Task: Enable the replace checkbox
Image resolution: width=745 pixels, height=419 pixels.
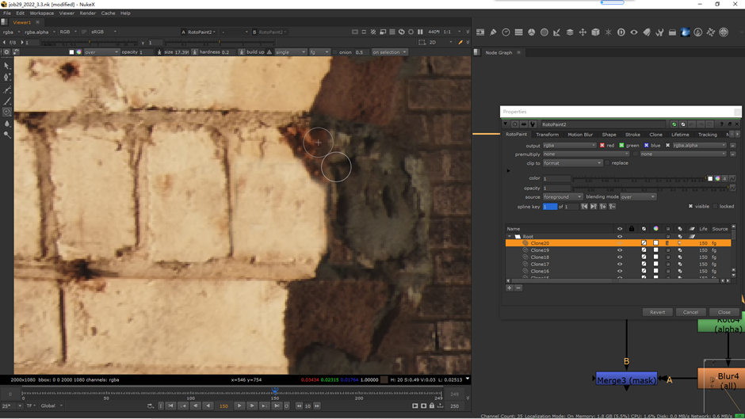Action: [607, 163]
